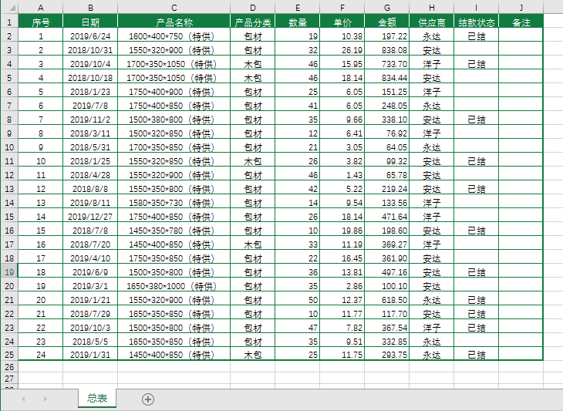The image size is (563, 411).
Task: Click the 结款状态 header cell
Action: pos(476,22)
